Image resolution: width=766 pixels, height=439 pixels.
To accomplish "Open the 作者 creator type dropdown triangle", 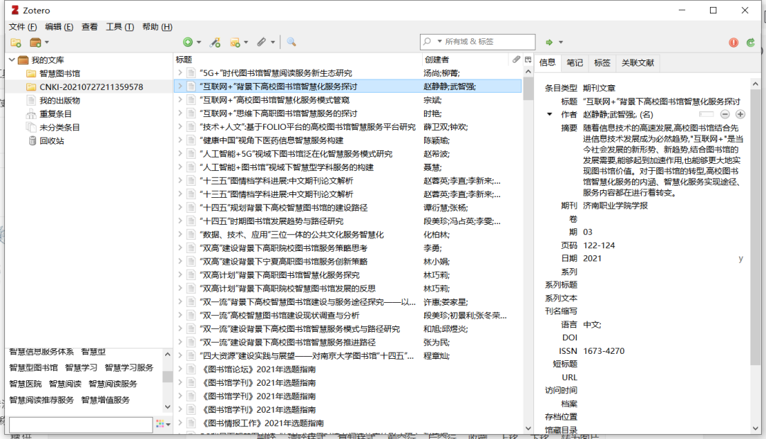I will point(550,114).
